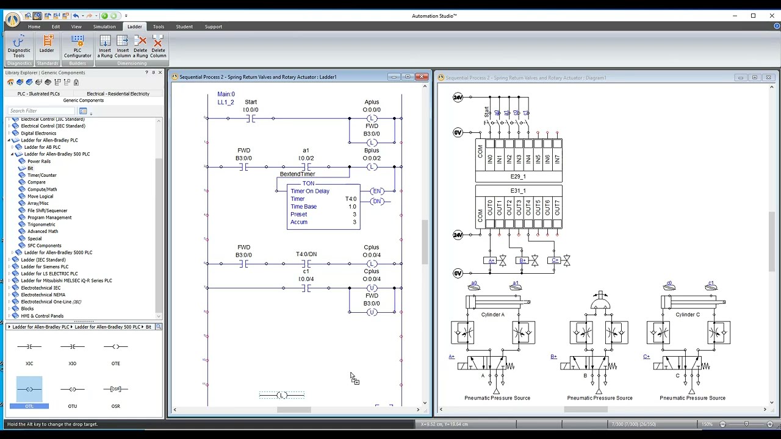Click the Start I:0.0/0 contact on the first rung
This screenshot has height=439, width=781.
coord(251,118)
